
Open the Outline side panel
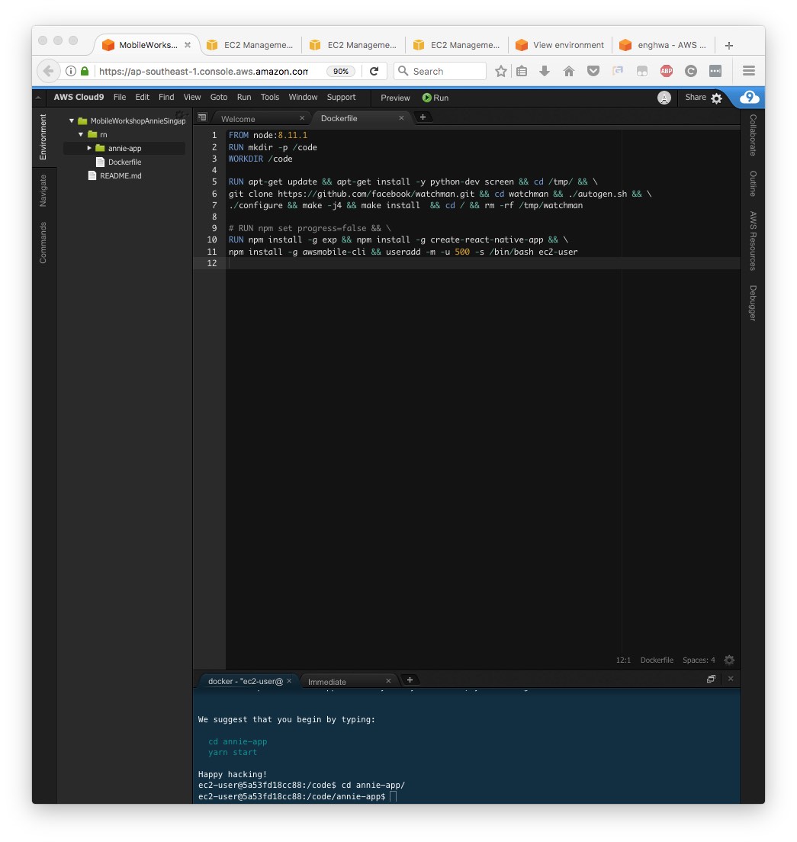pyautogui.click(x=753, y=184)
